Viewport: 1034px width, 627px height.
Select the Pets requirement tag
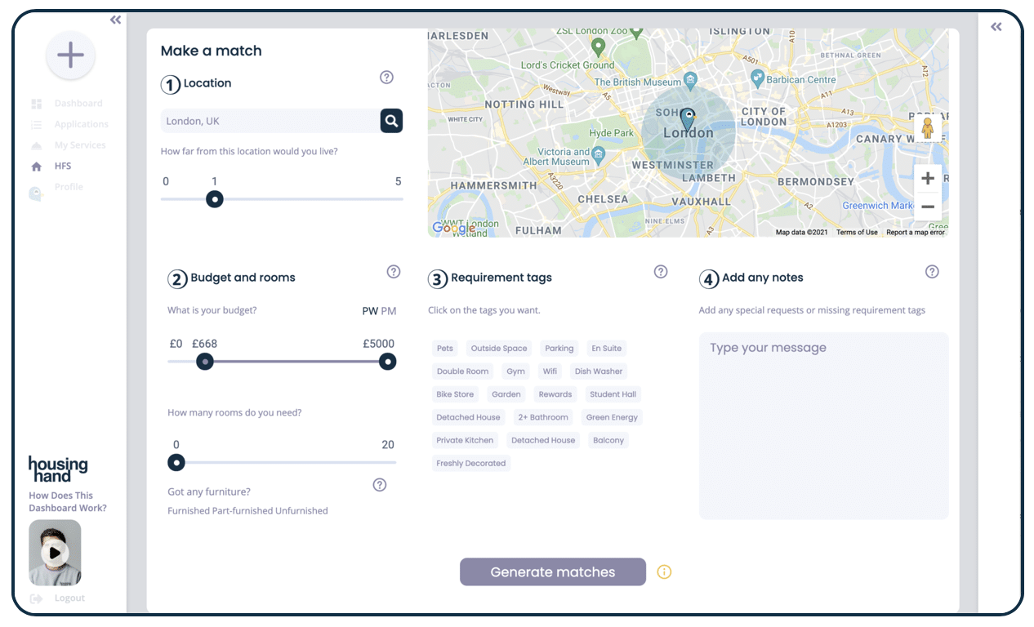click(445, 348)
